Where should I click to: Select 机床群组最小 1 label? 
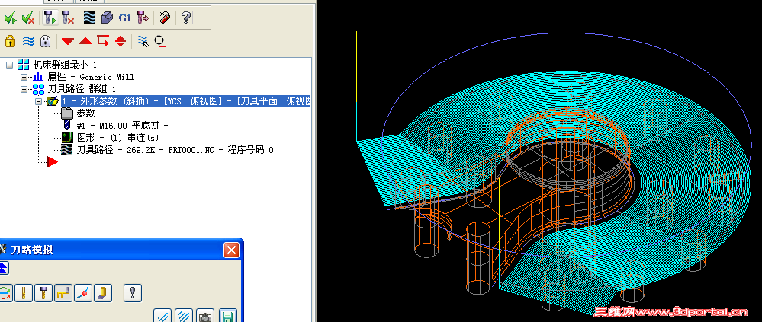coord(65,65)
